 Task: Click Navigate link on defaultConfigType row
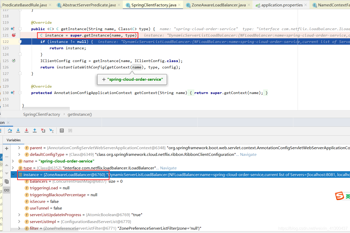pos(248,155)
